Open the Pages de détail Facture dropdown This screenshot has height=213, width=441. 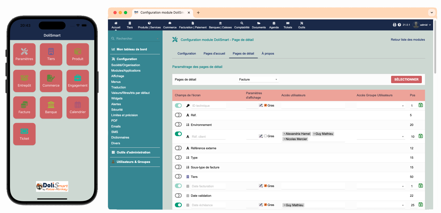click(x=258, y=79)
